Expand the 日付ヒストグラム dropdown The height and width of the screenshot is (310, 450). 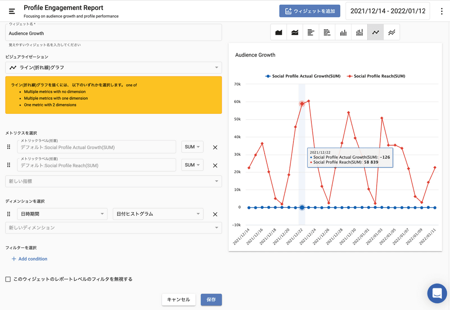[157, 214]
